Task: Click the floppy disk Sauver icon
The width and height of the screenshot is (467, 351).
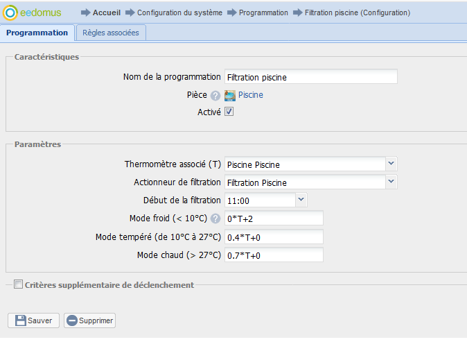Action: [x=21, y=320]
